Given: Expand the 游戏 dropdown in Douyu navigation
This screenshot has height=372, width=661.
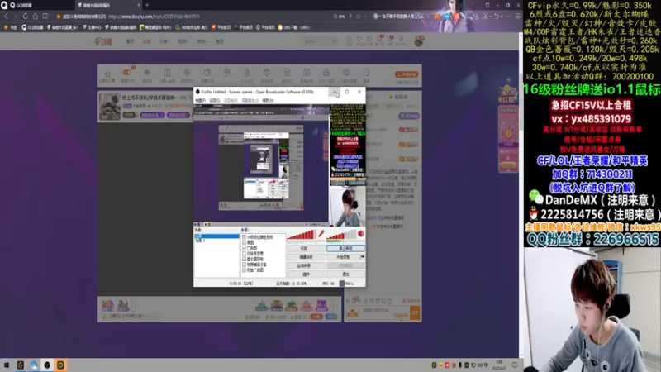Looking at the screenshot, I should click(202, 41).
